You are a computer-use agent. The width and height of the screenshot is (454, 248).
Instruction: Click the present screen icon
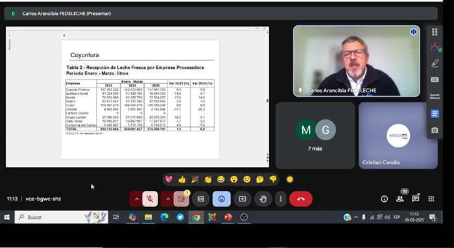point(243,199)
